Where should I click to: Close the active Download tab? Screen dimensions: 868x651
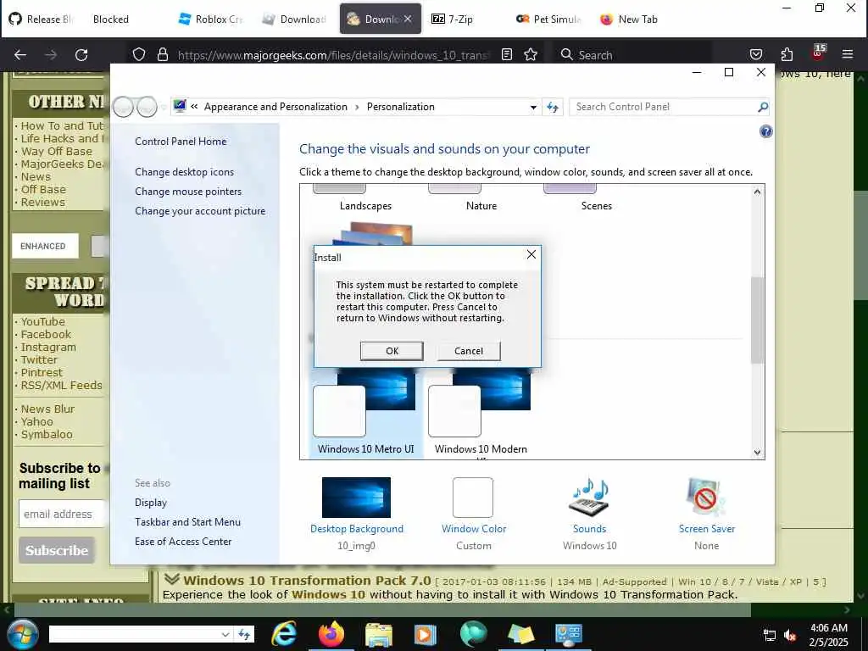pos(408,19)
